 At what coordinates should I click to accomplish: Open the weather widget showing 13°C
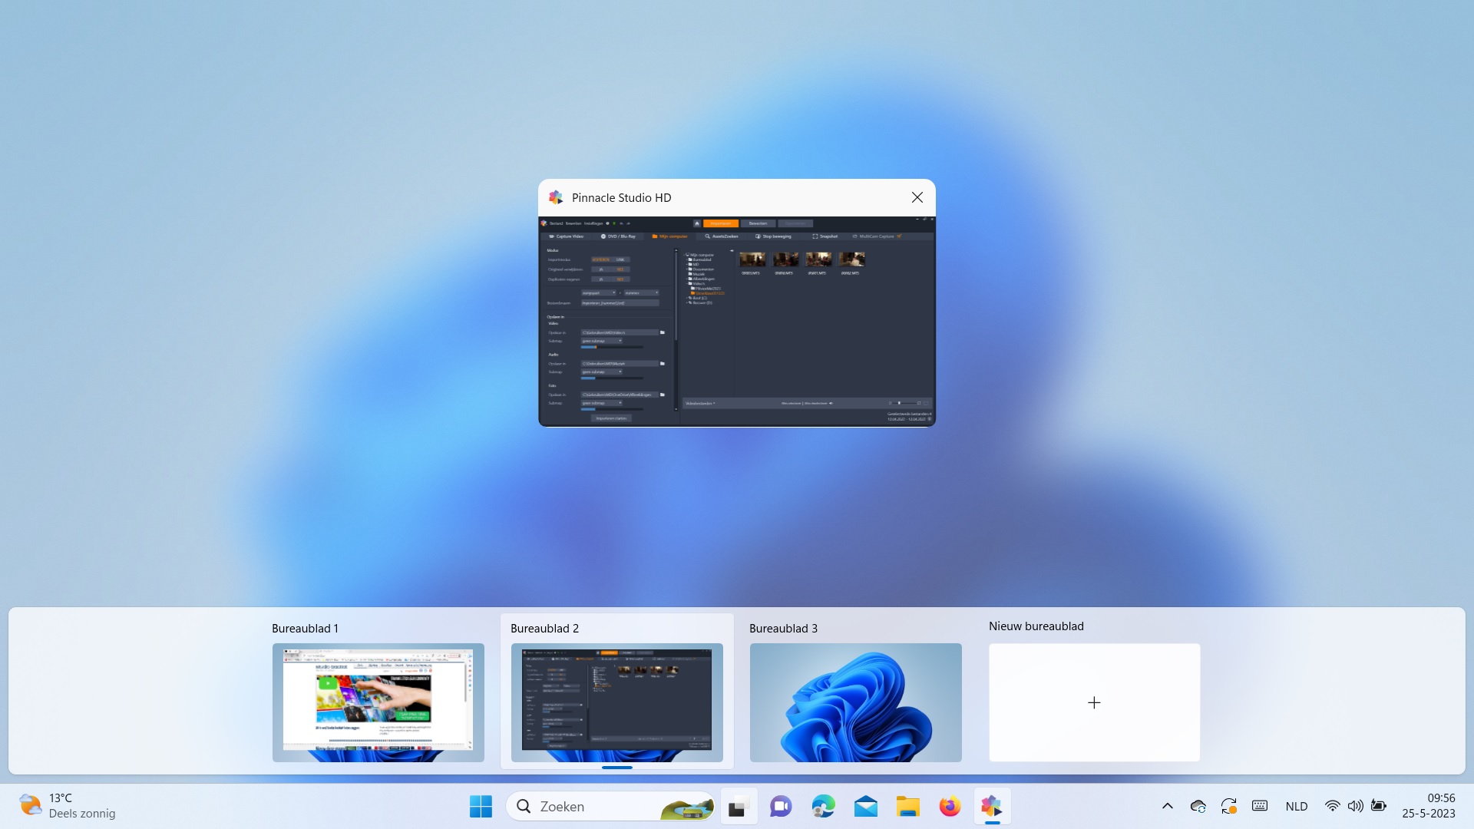68,806
